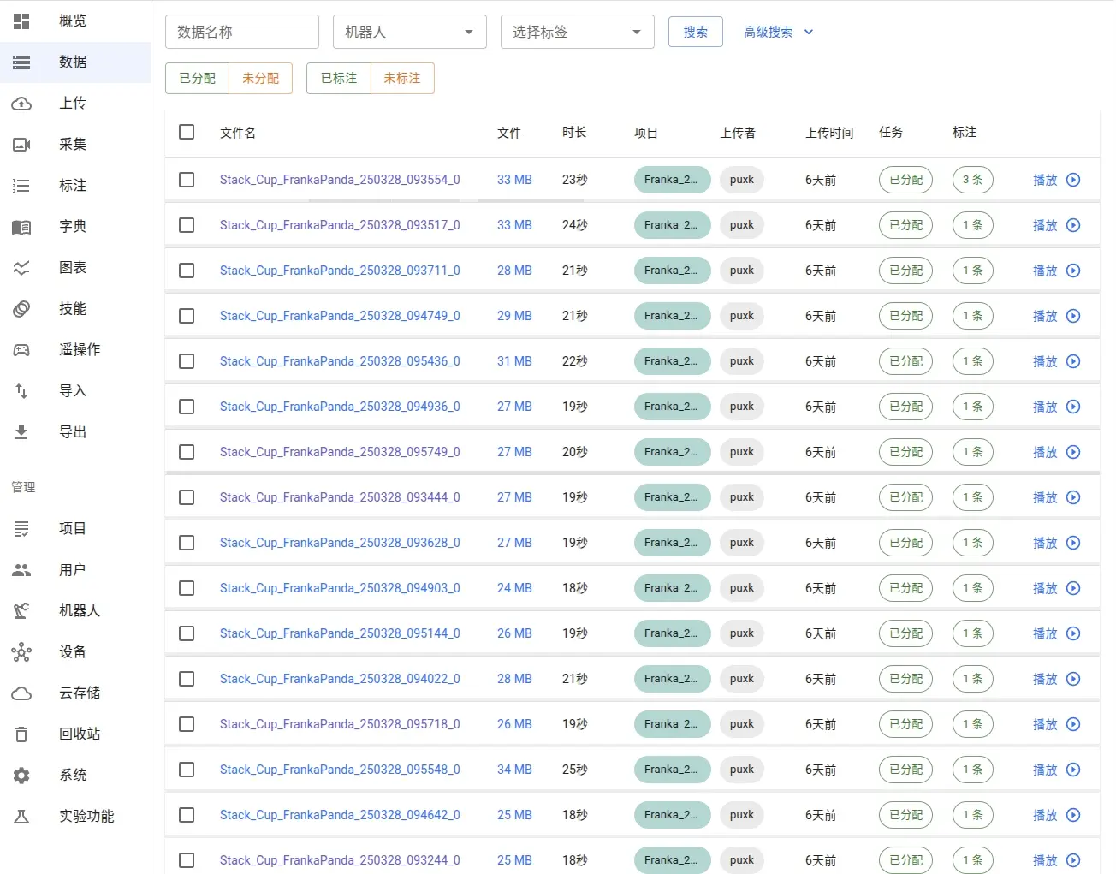Screen dimensions: 1116x874
Task: Click the 数据 data list icon
Action: click(21, 62)
